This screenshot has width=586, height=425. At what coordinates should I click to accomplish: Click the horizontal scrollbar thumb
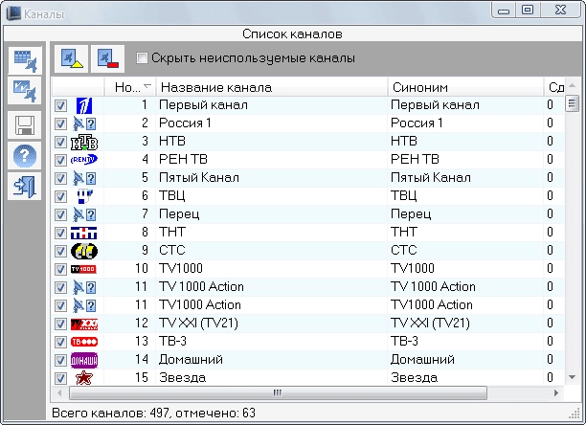pos(278,392)
